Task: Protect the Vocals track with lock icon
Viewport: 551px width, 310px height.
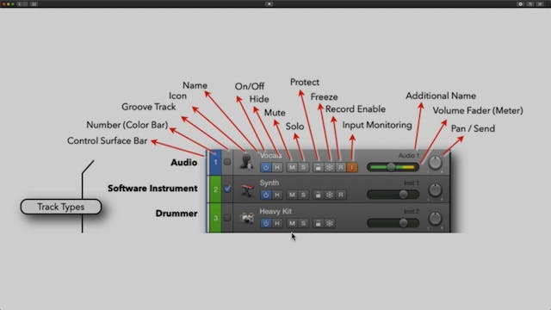Action: (x=318, y=168)
